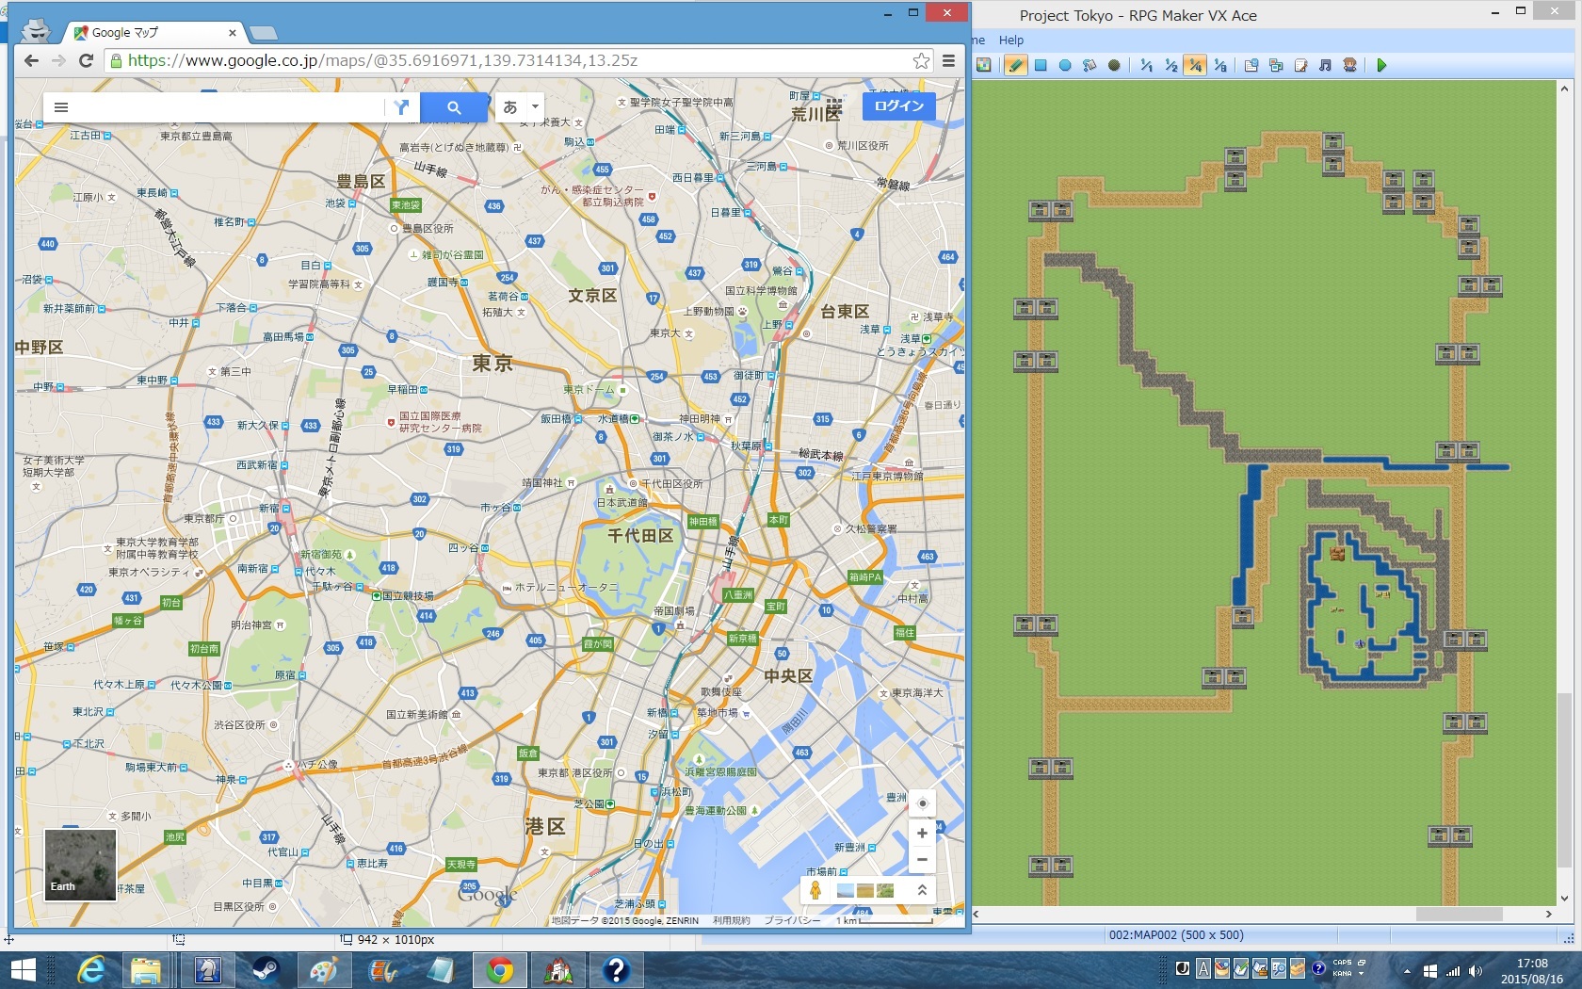This screenshot has height=989, width=1582.
Task: Open Internet Explorer from the taskbar
Action: (91, 970)
